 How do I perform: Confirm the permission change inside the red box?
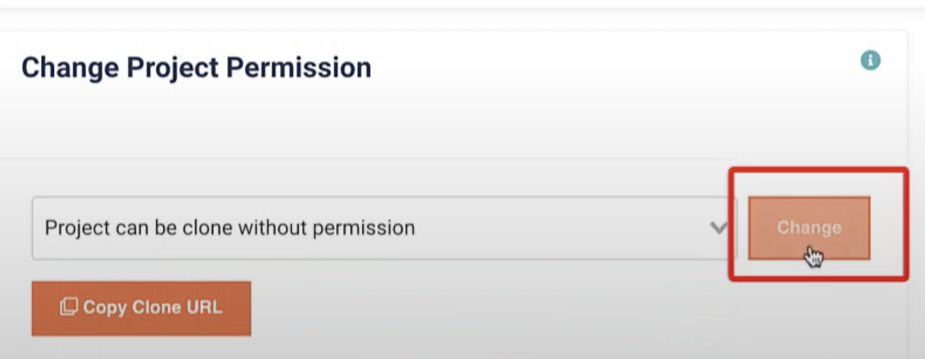[x=809, y=228]
